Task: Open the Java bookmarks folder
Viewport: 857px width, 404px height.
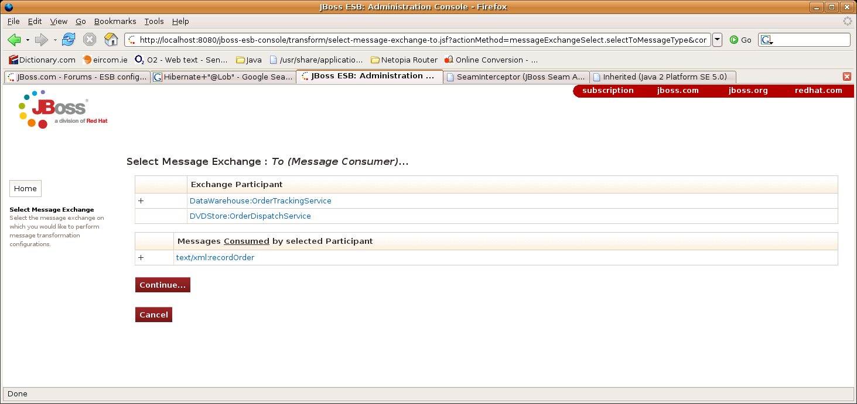Action: click(248, 60)
